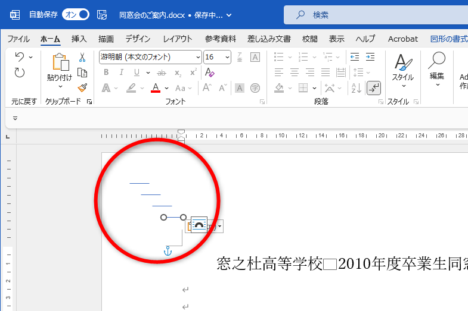Open the document name dropdown chevron
This screenshot has width=468, height=311.
[229, 15]
